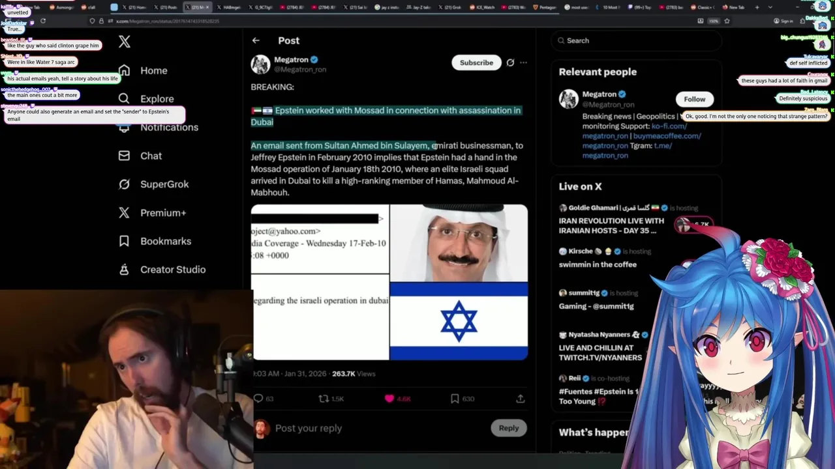The width and height of the screenshot is (835, 469).
Task: Toggle the like heart on the post
Action: pyautogui.click(x=389, y=399)
